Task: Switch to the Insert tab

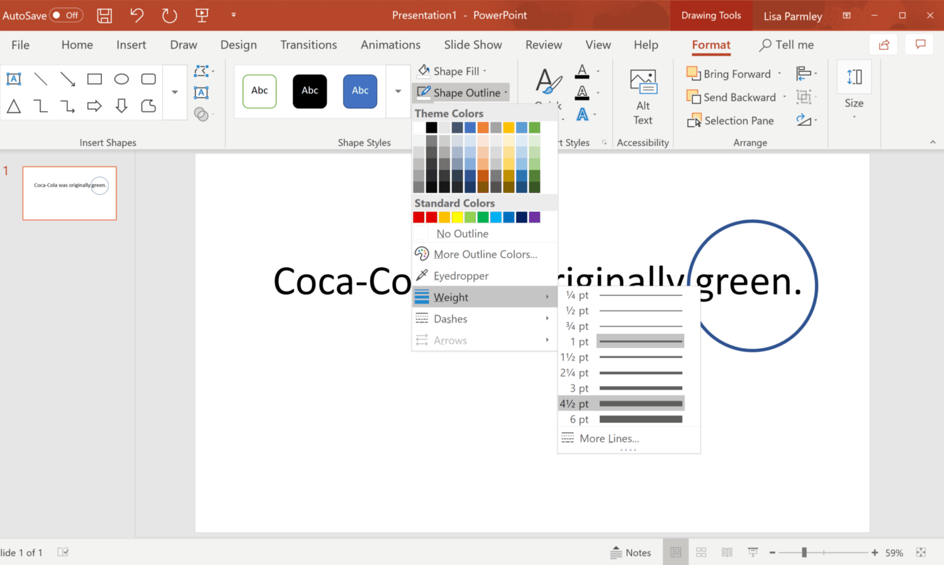Action: pyautogui.click(x=131, y=45)
